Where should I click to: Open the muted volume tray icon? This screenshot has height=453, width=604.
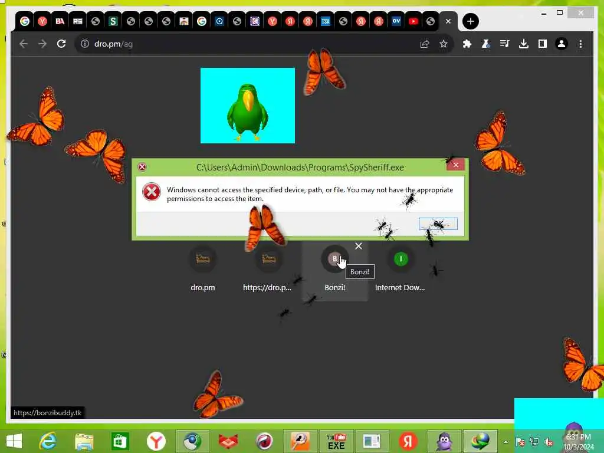pyautogui.click(x=549, y=442)
